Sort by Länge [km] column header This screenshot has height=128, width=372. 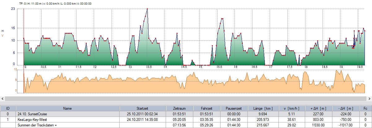click(263, 108)
